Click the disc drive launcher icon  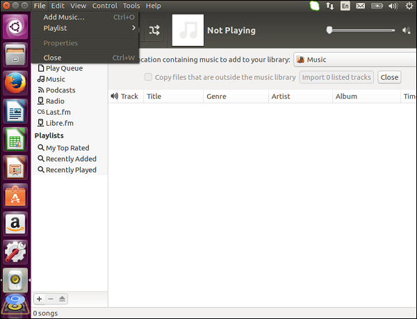(15, 306)
